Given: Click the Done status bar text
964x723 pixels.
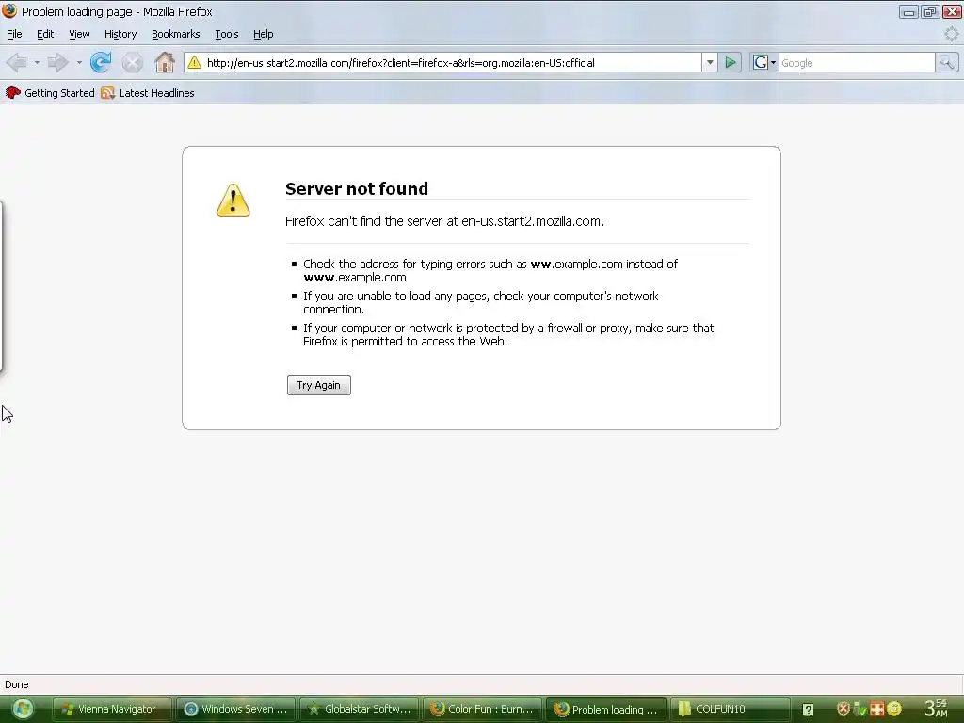Looking at the screenshot, I should click(17, 684).
